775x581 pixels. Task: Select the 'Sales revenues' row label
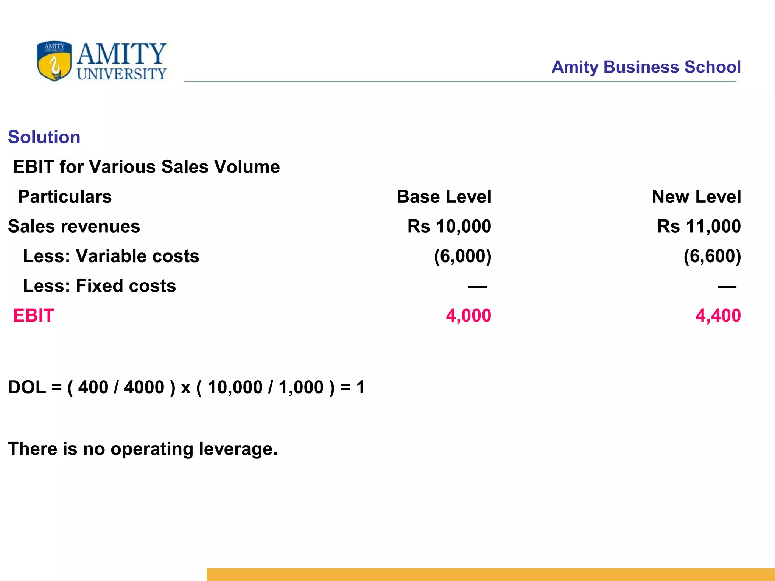pyautogui.click(x=74, y=226)
